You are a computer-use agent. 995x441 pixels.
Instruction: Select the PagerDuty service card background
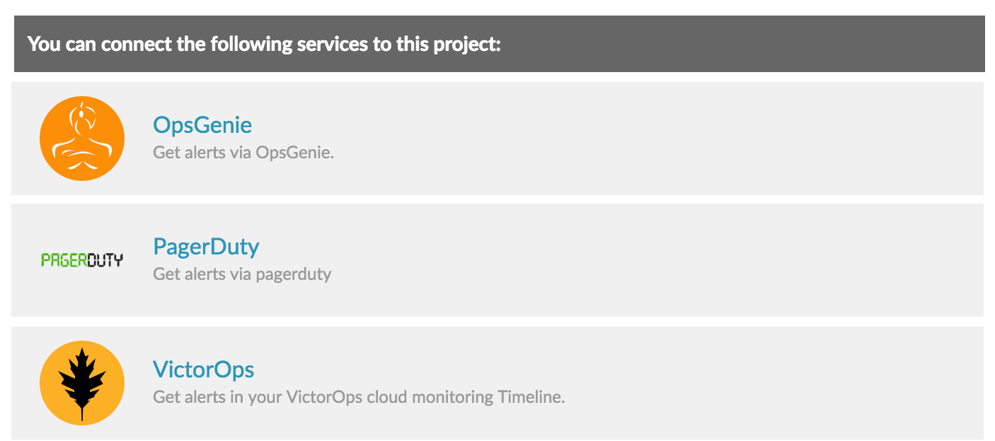click(x=637, y=260)
